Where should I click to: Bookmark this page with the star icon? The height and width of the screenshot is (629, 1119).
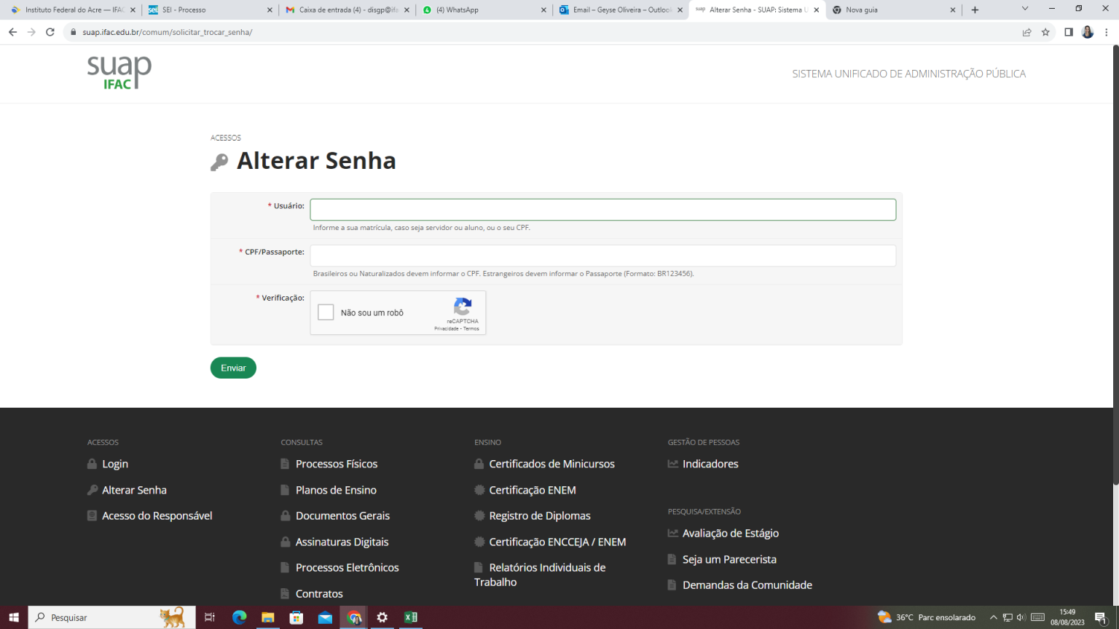pyautogui.click(x=1045, y=32)
